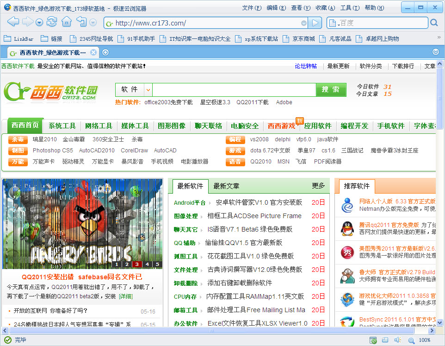Click the office2003免费下载 hot link
This screenshot has height=346, width=445.
168,102
